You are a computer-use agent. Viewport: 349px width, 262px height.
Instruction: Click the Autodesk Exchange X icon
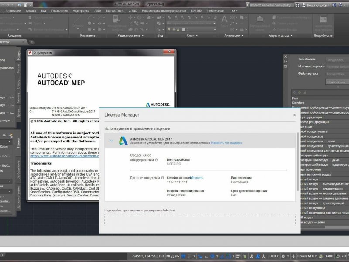335,5
